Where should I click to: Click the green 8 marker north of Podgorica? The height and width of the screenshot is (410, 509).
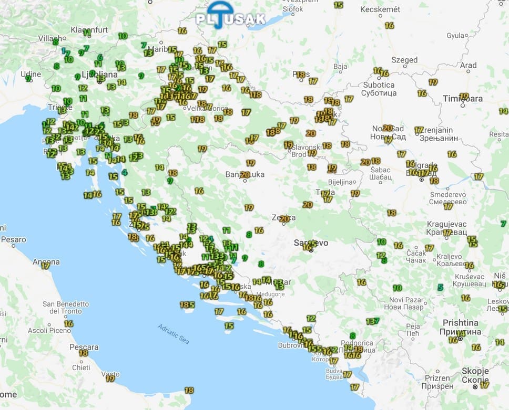click(x=352, y=335)
